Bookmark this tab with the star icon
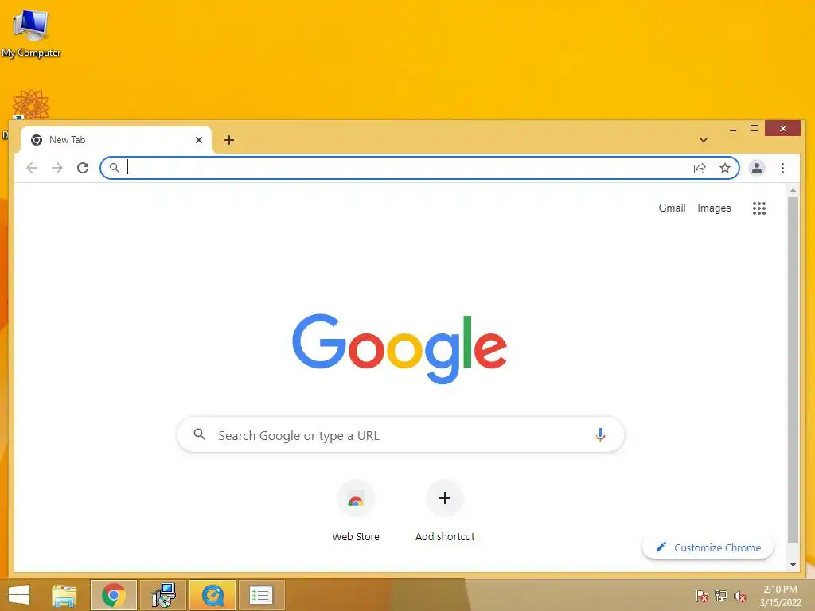815x611 pixels. [725, 168]
